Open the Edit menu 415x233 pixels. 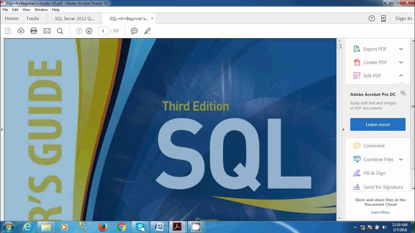coord(15,10)
